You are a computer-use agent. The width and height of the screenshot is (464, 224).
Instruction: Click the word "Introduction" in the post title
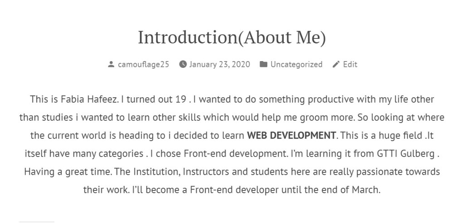[x=187, y=38]
